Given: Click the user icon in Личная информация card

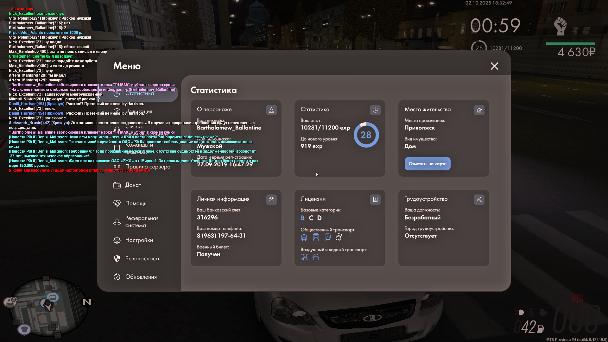Looking at the screenshot, I should click(271, 199).
